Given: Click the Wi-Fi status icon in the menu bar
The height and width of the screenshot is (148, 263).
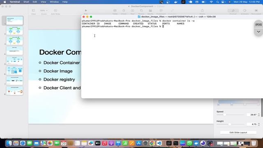Looking at the screenshot, I should pyautogui.click(x=211, y=2).
